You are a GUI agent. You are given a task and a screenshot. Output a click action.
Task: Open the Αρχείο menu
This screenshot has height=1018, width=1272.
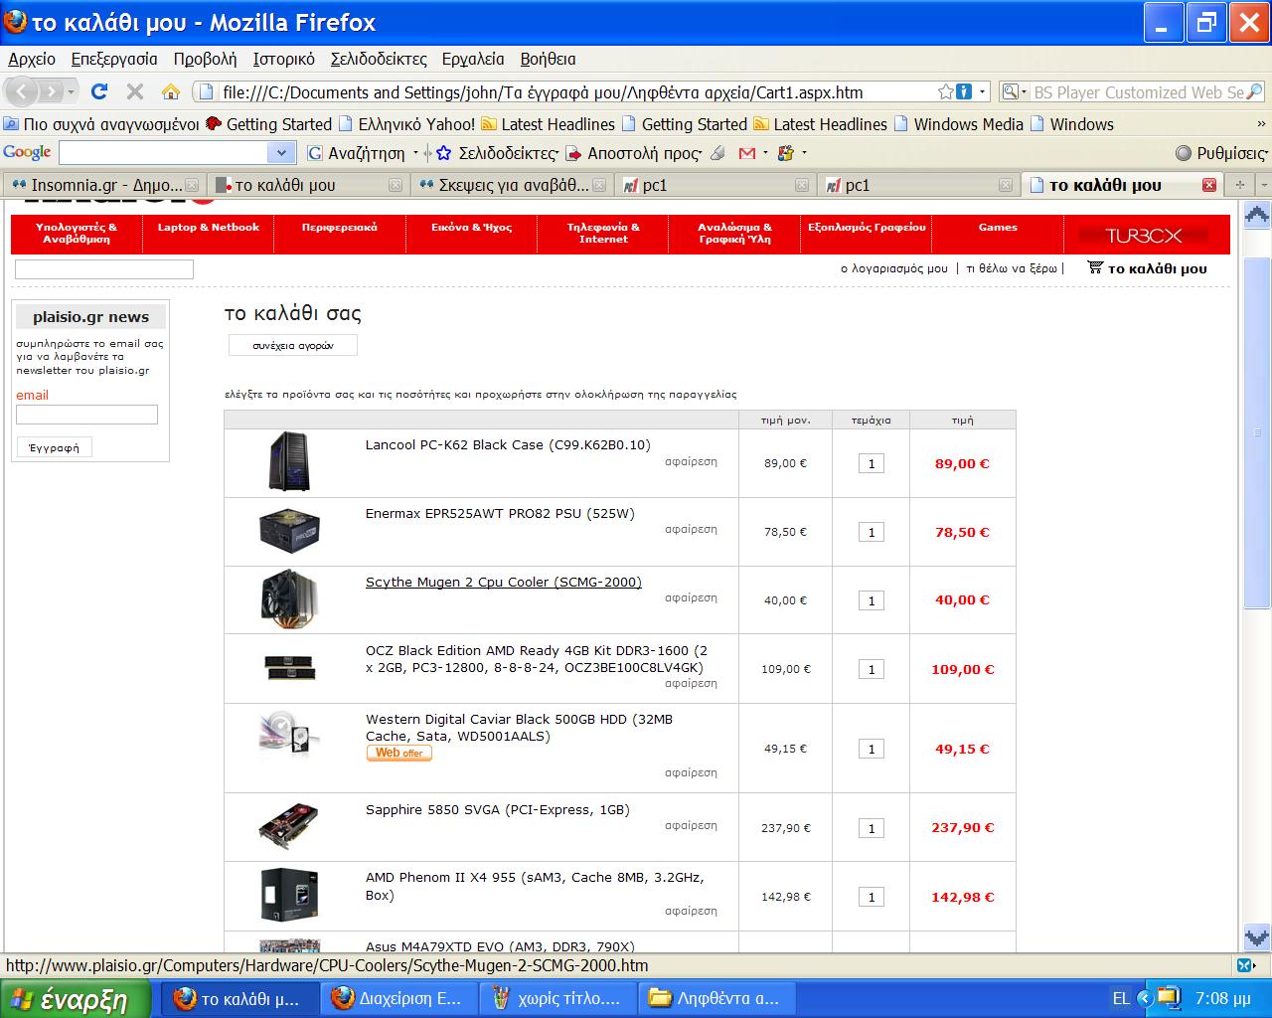32,59
